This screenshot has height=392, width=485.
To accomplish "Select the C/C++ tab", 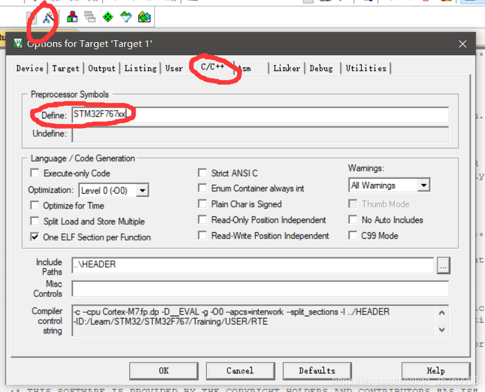I will [212, 67].
